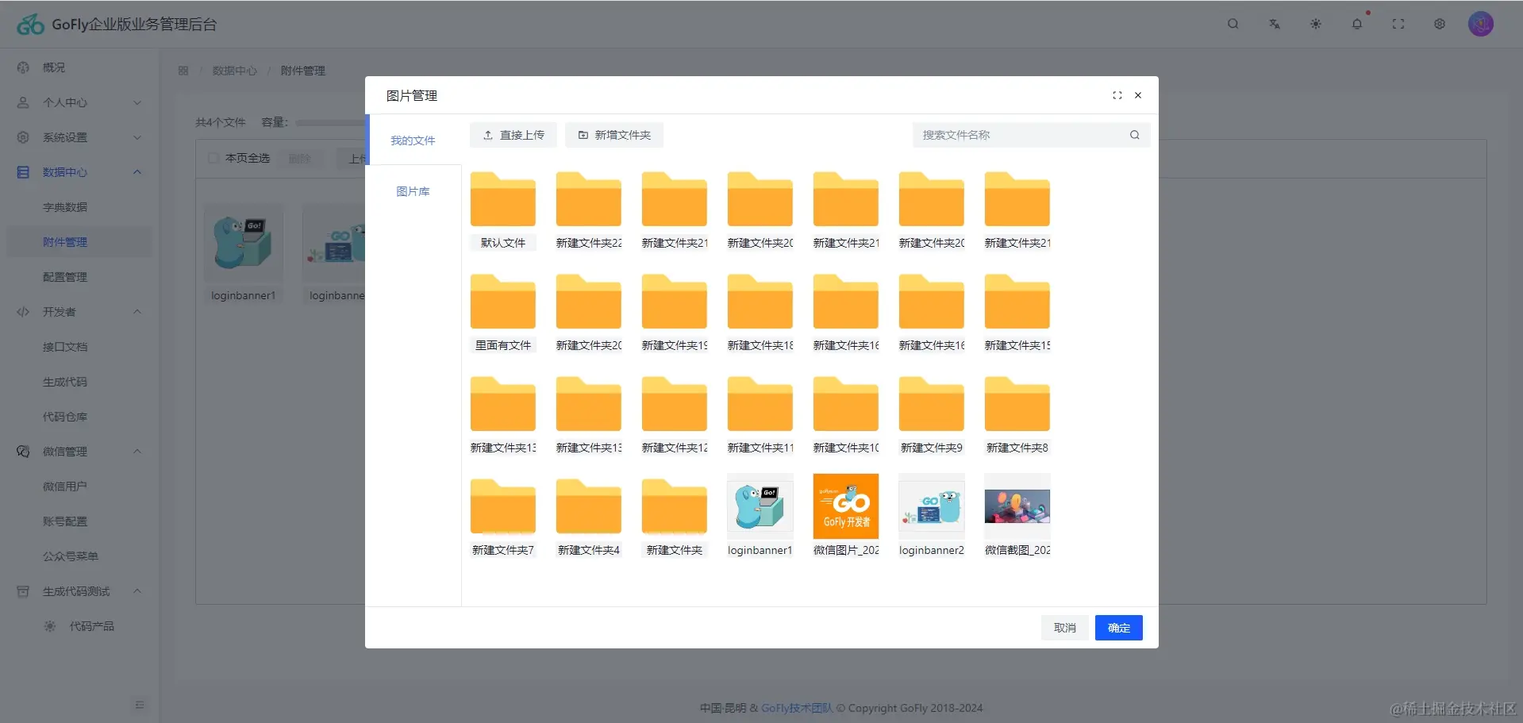Image resolution: width=1523 pixels, height=723 pixels.
Task: Toggle the light/dark theme sun icon
Action: click(x=1316, y=24)
